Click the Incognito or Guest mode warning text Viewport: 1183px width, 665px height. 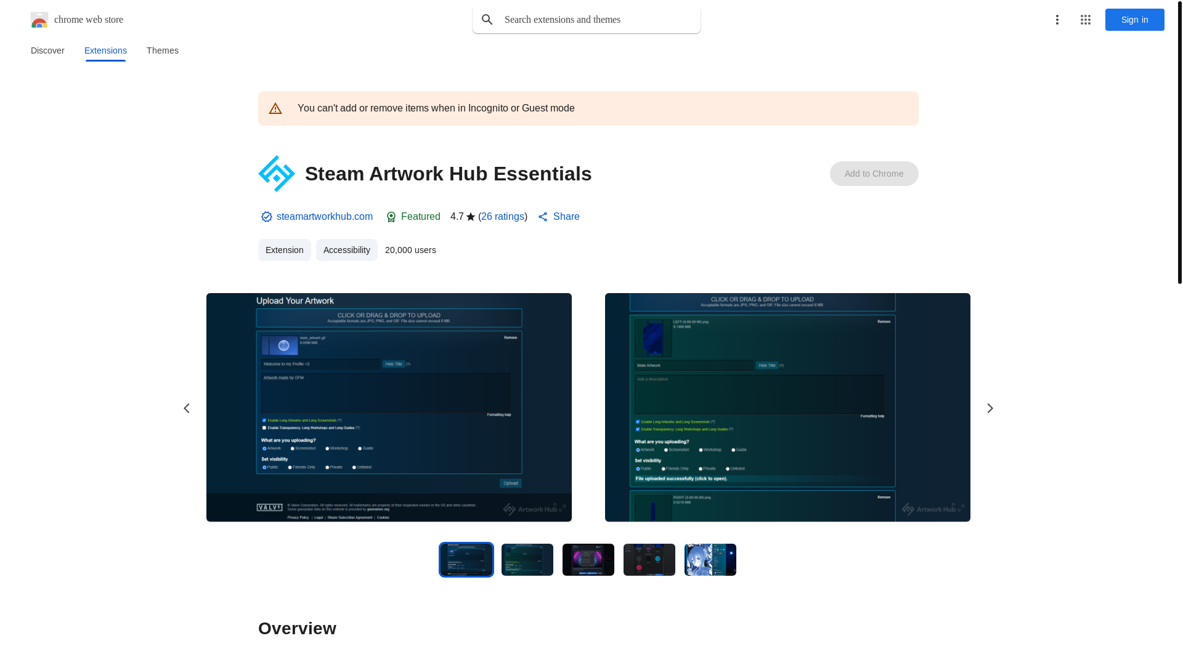click(436, 108)
